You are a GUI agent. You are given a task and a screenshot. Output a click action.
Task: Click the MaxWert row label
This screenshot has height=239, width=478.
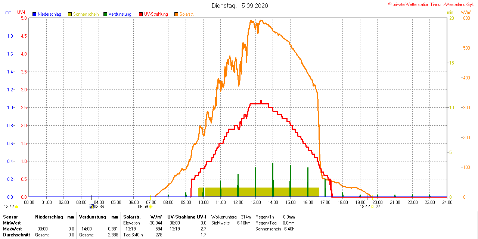(x=13, y=229)
